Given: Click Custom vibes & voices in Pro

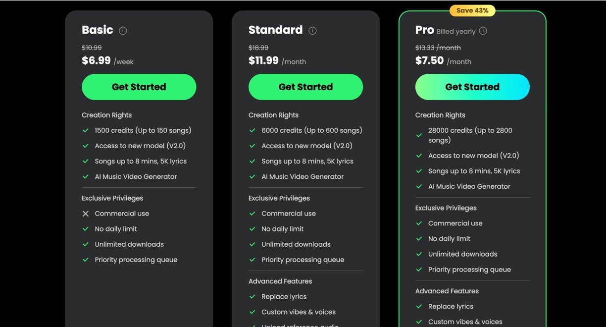Looking at the screenshot, I should 465,322.
